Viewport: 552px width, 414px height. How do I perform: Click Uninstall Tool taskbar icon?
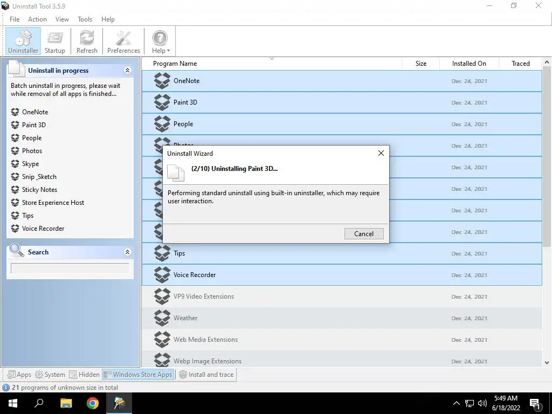point(119,403)
